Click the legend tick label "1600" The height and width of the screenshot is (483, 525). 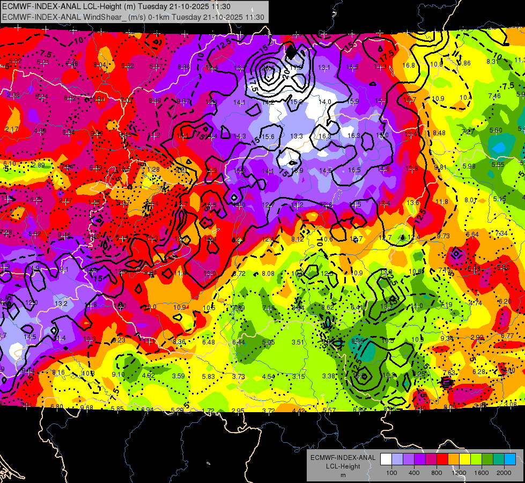click(x=482, y=473)
